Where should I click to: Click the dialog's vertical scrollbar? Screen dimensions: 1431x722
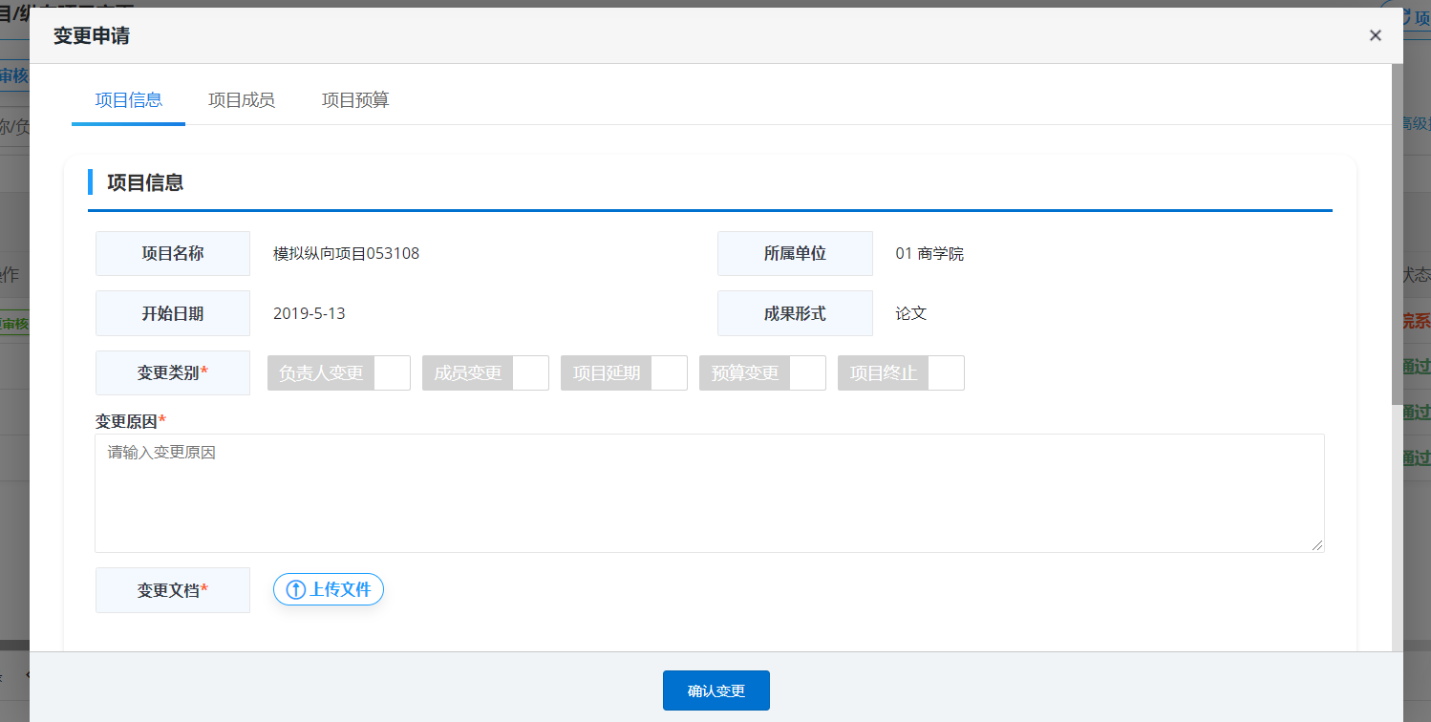pos(1397,229)
